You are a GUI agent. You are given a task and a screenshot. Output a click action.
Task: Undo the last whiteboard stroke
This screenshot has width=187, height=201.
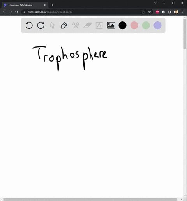point(29,25)
